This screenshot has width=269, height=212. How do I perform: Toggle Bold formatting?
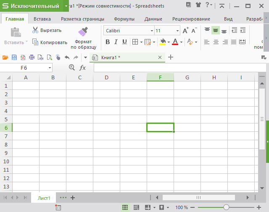pos(108,42)
